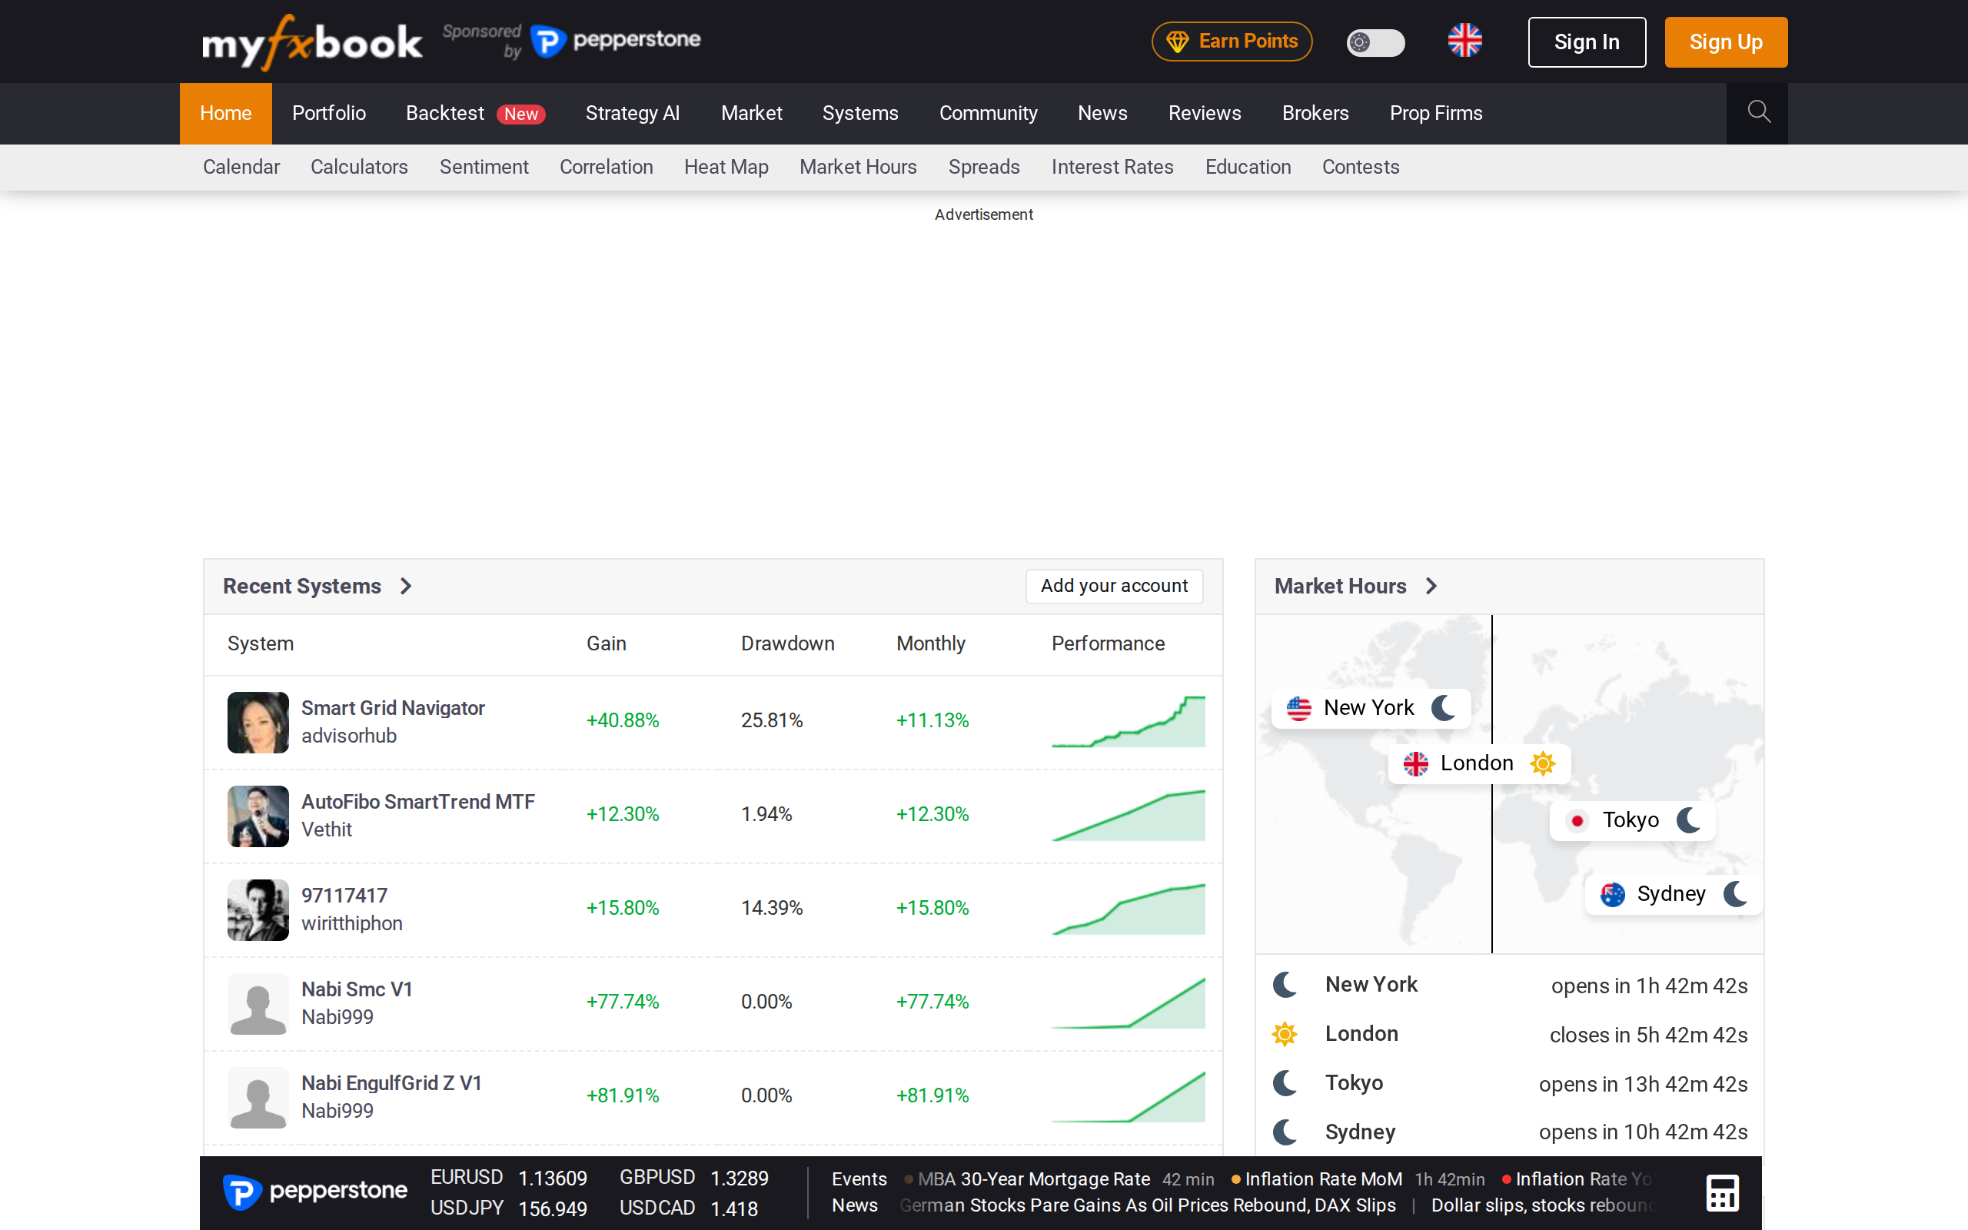Screen dimensions: 1968x1230
Task: Click the Sign In button
Action: (x=1587, y=42)
